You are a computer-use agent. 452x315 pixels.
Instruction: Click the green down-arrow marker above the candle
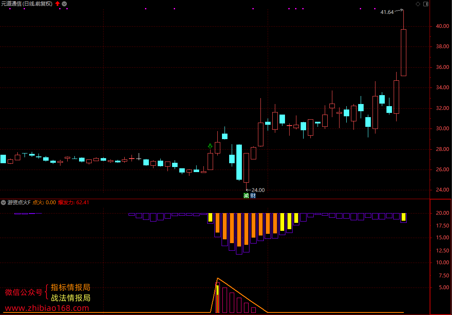[x=210, y=146]
